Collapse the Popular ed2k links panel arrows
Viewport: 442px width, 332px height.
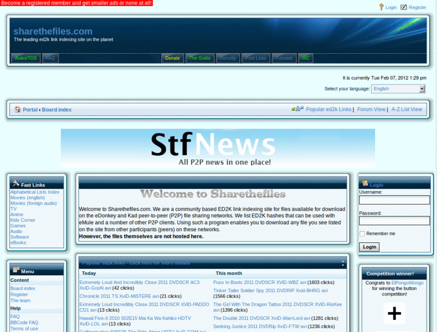coord(343,263)
